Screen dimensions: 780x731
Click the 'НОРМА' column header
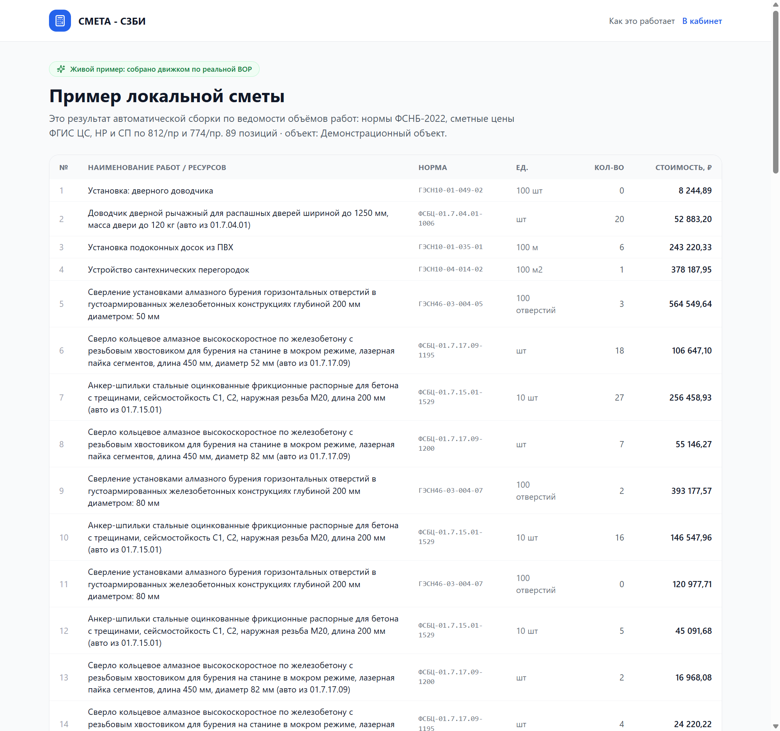tap(432, 167)
